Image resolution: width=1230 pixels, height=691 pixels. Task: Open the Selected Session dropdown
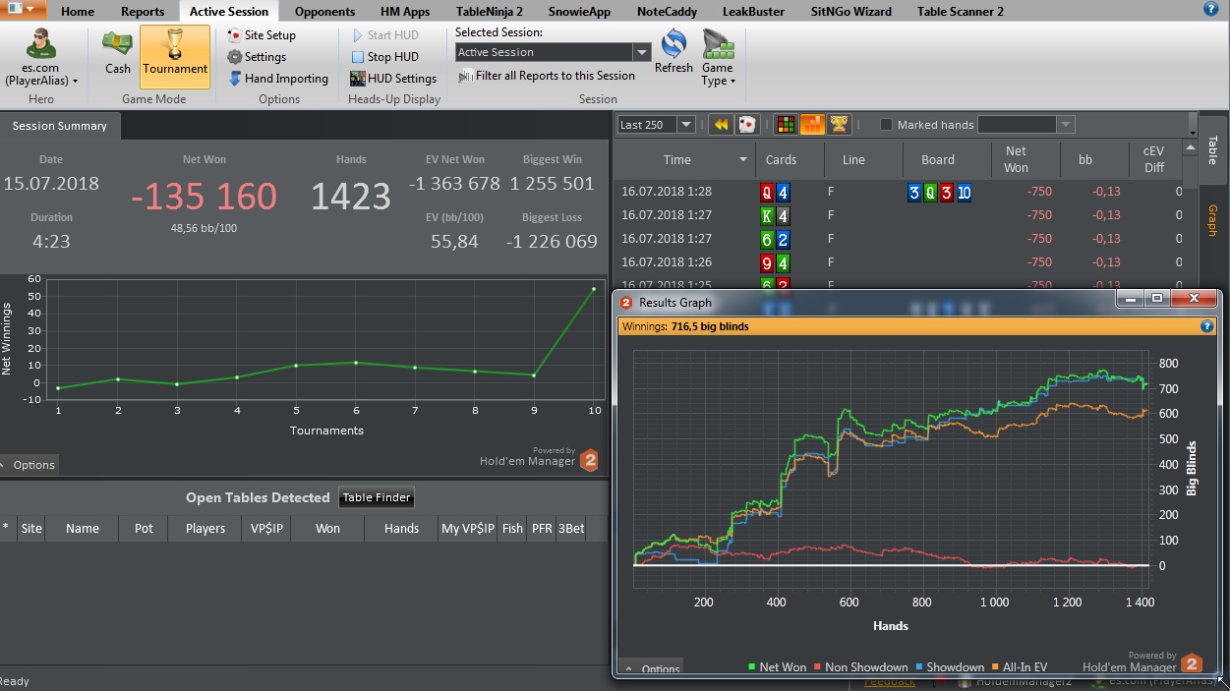[x=641, y=52]
